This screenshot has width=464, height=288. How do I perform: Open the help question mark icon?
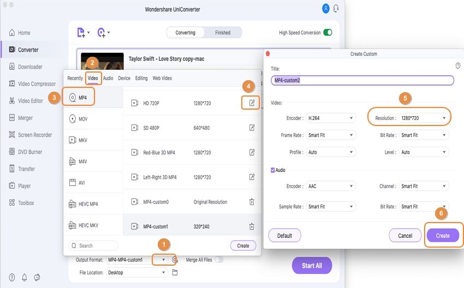tap(12, 277)
